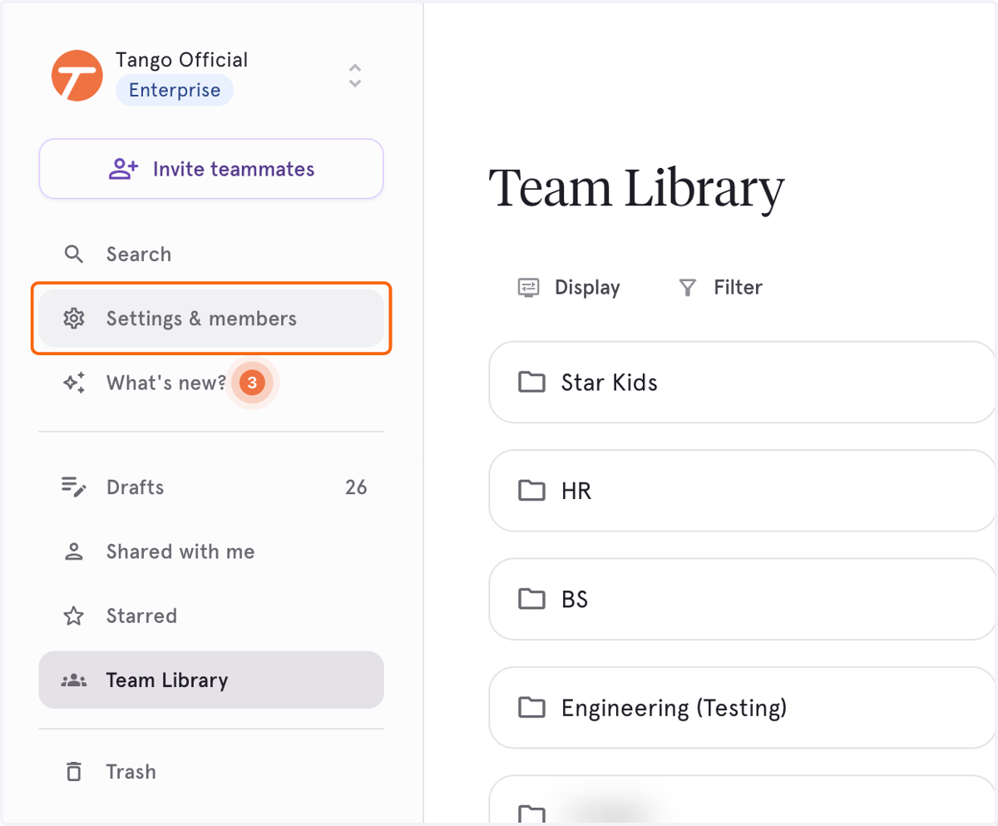Open the workspace switcher chevrons
This screenshot has height=826, width=998.
pyautogui.click(x=355, y=76)
